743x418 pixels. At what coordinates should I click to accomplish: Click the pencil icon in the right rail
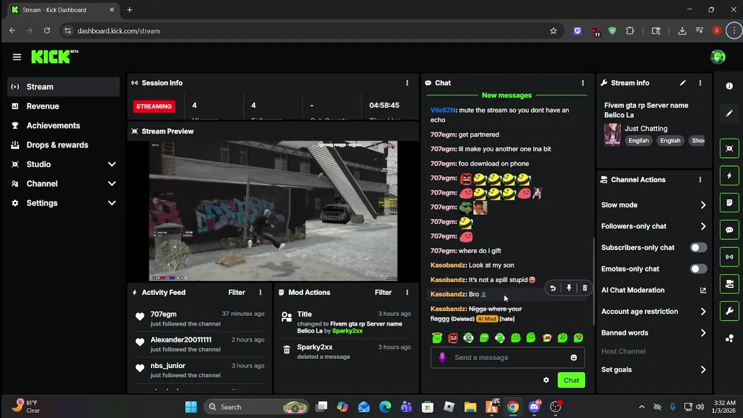730,113
